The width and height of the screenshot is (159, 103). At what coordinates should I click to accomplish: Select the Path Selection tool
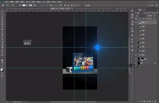pos(2,55)
